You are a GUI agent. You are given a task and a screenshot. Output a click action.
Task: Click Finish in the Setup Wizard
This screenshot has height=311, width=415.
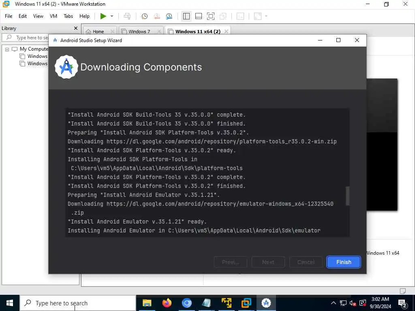344,262
